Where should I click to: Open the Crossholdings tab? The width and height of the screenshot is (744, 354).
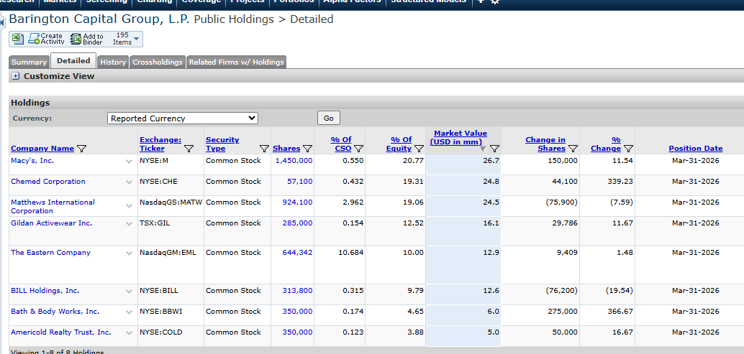(158, 62)
